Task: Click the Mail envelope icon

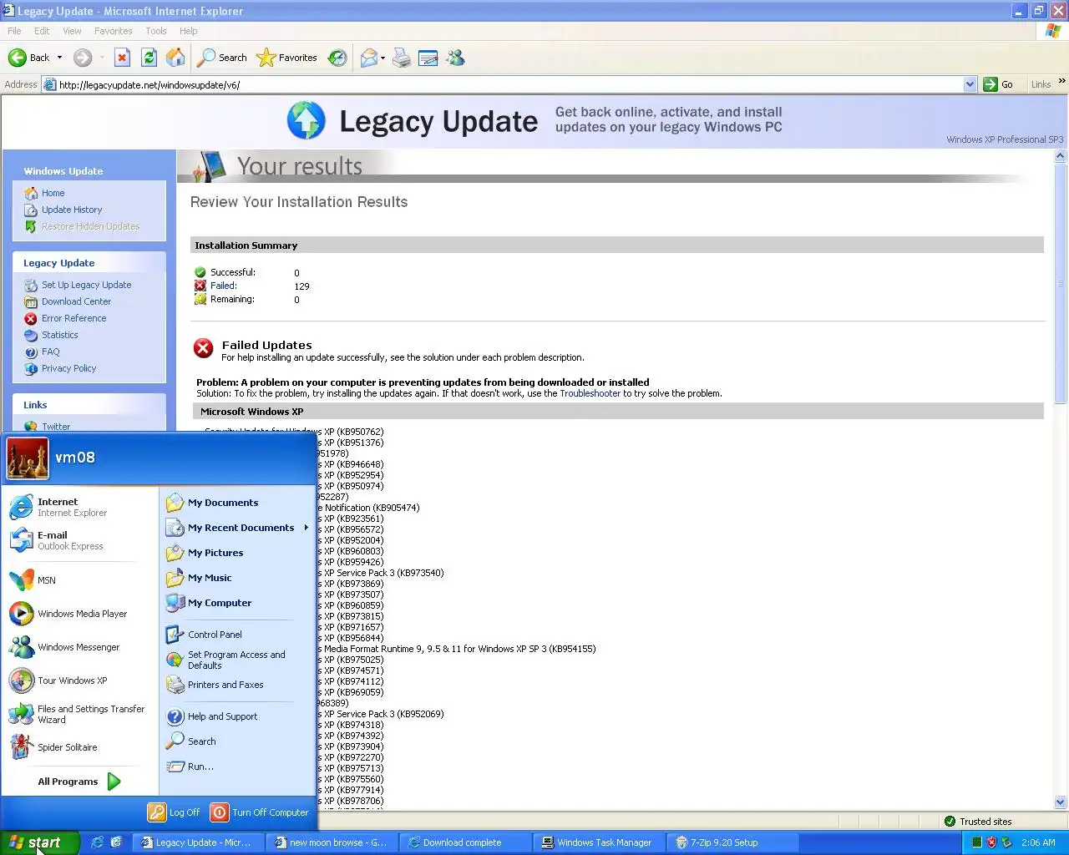Action: pos(368,58)
